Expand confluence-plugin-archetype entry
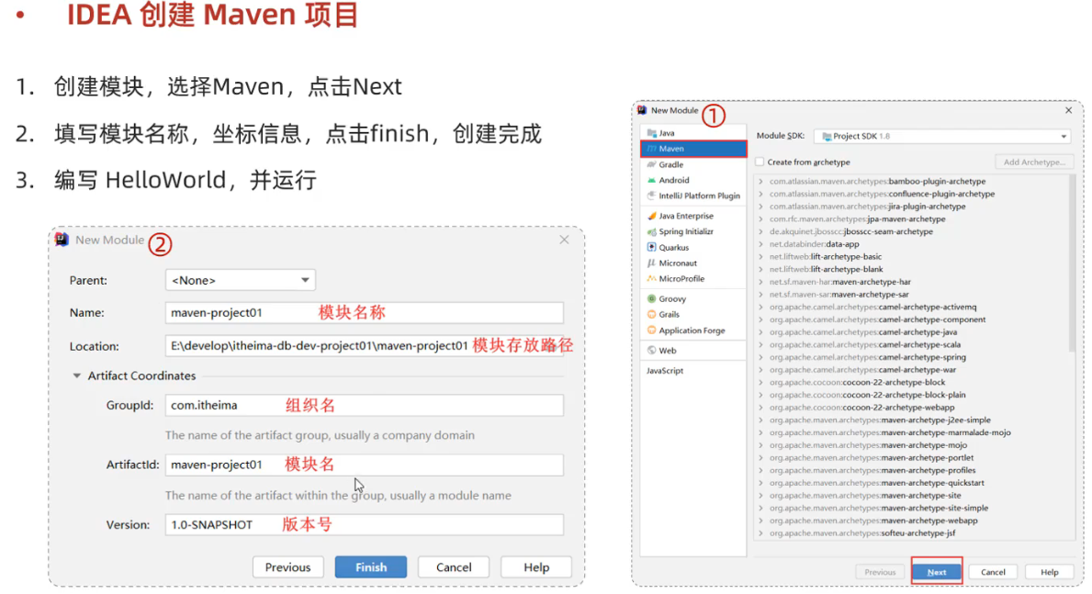 pyautogui.click(x=760, y=195)
